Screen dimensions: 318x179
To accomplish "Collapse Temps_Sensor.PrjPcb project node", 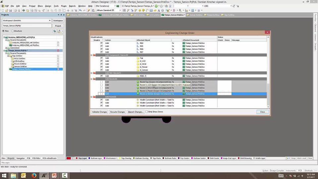I will pyautogui.click(x=4, y=50).
